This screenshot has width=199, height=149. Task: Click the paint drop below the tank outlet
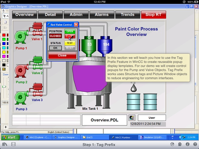click(x=133, y=88)
